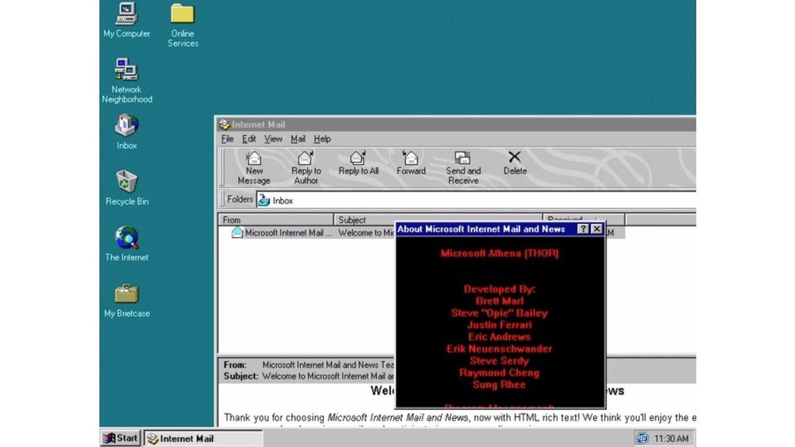Screen dimensions: 795x447
Task: Click the Start button
Action: pos(119,438)
